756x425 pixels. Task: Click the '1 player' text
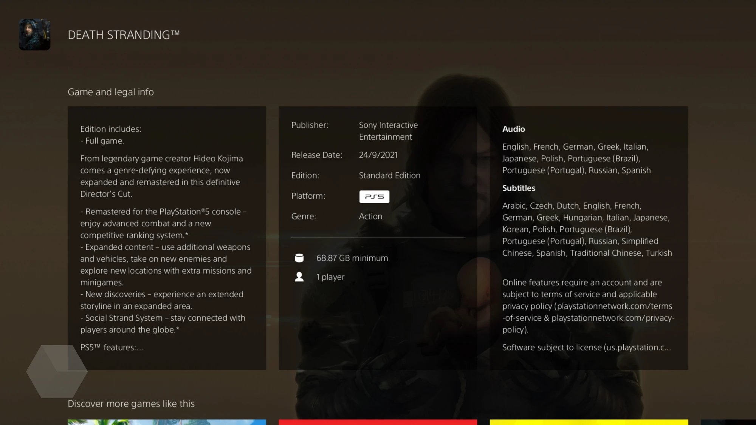pos(330,277)
